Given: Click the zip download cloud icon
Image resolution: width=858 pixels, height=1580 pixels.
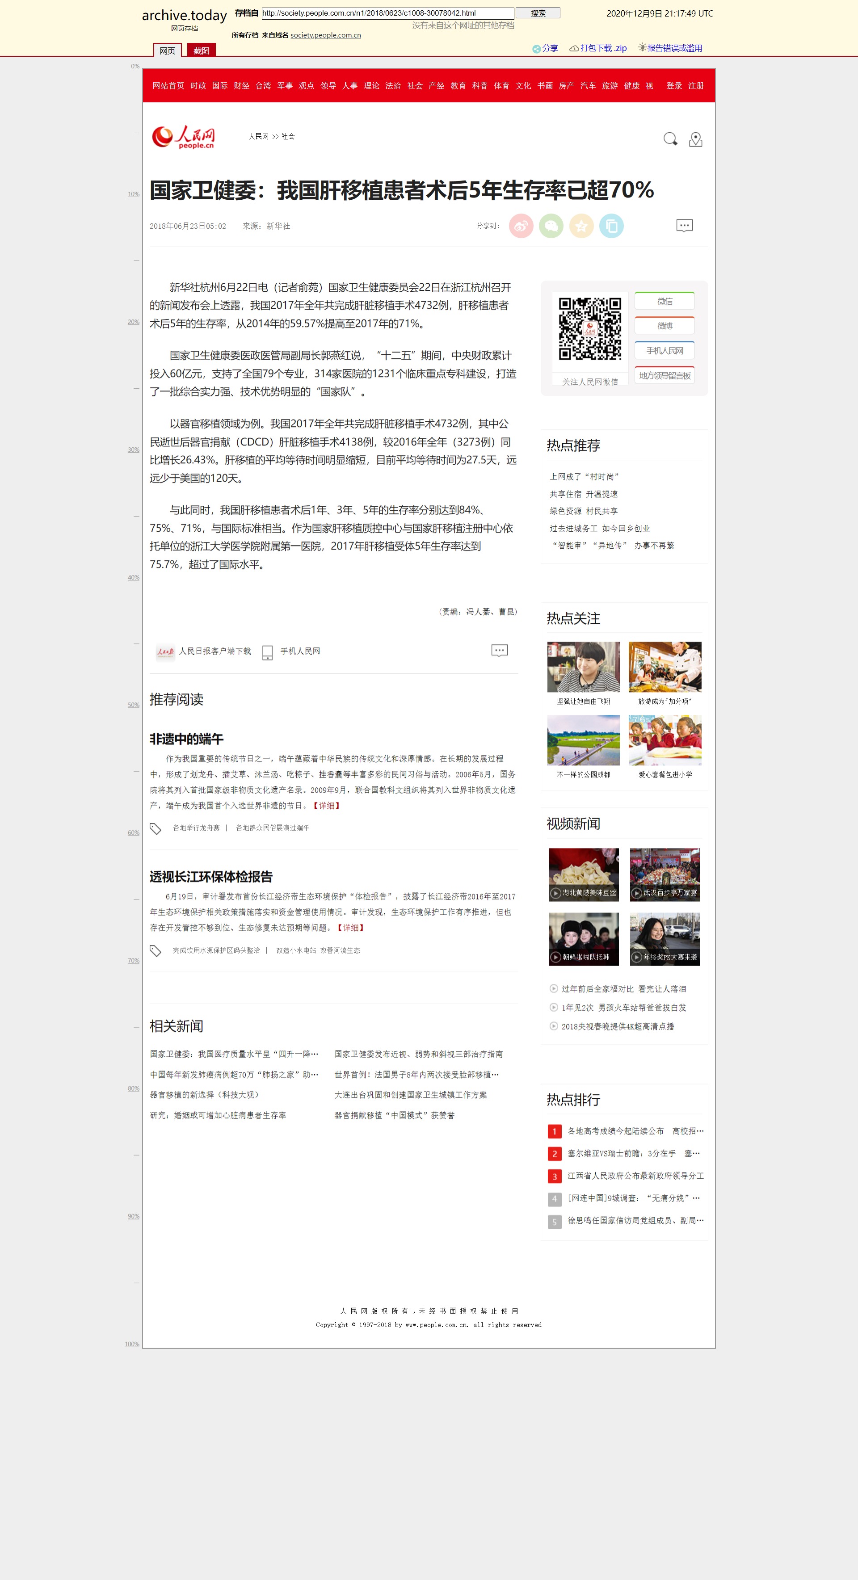Looking at the screenshot, I should [574, 48].
